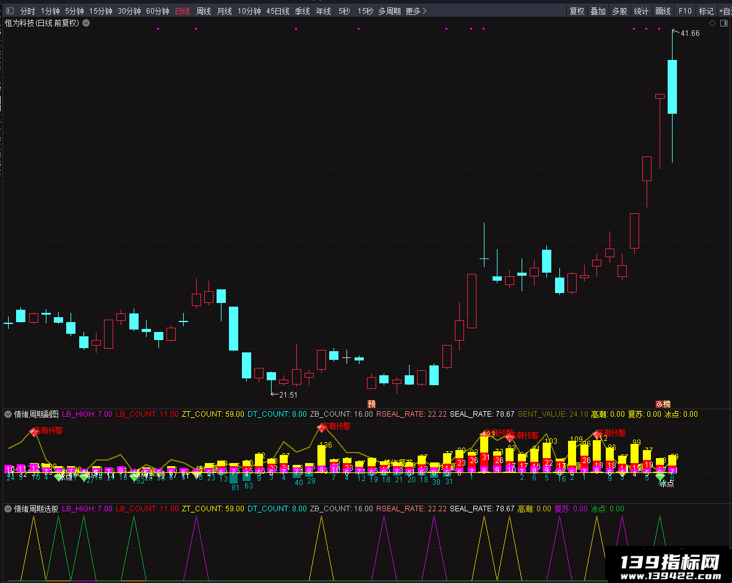Toggle the 复权 adjustment button
732x583 pixels.
[577, 11]
